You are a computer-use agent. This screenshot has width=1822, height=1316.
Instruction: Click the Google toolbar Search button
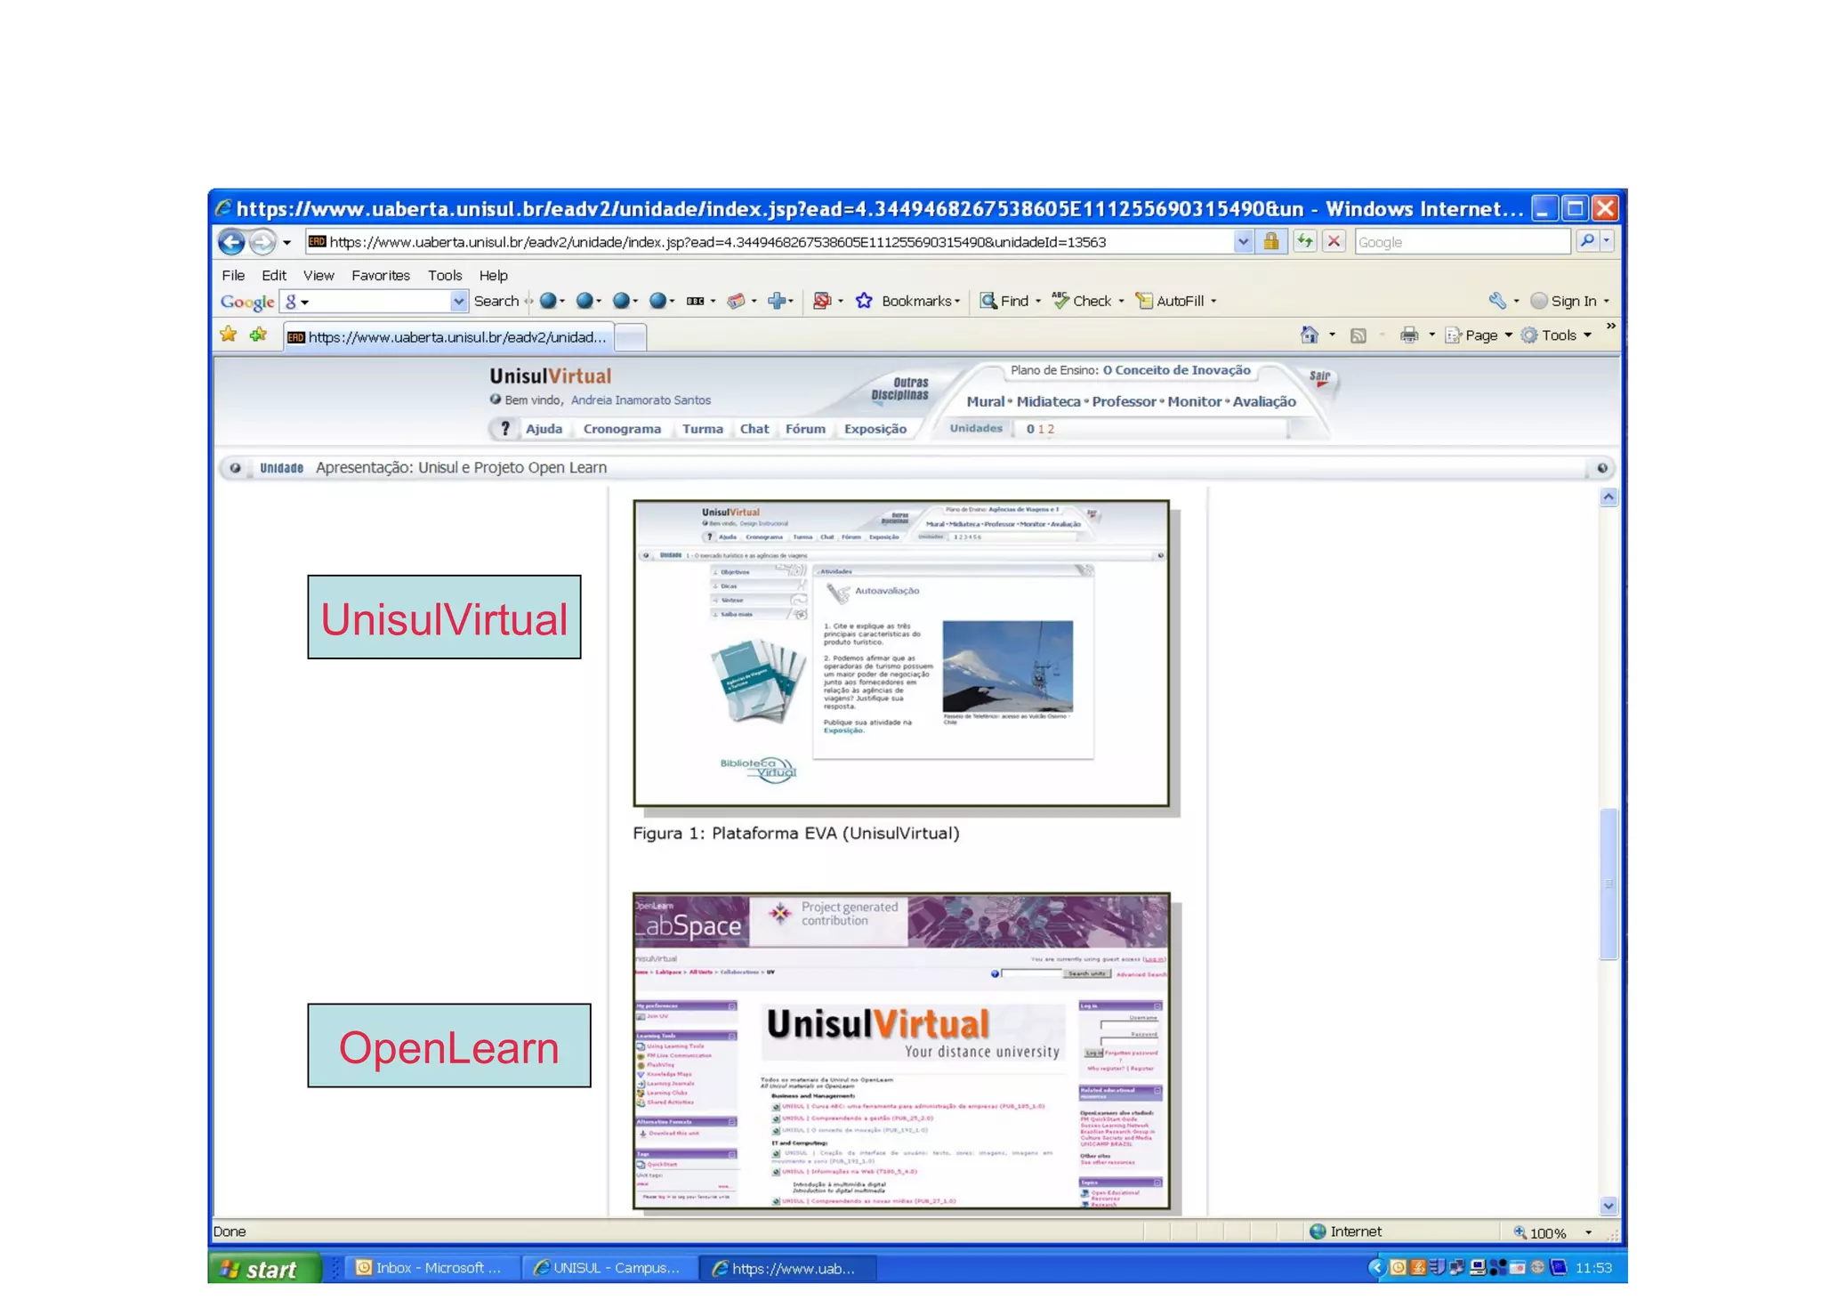coord(496,302)
